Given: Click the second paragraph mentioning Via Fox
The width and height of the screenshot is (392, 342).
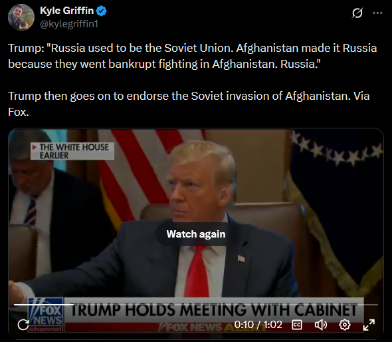Looking at the screenshot, I should coord(189,104).
